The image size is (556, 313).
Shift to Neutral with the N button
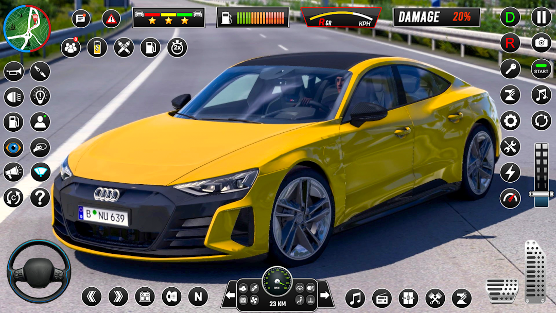198,297
